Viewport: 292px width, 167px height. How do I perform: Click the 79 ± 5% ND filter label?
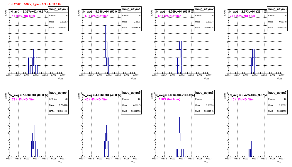pyautogui.click(x=23, y=100)
